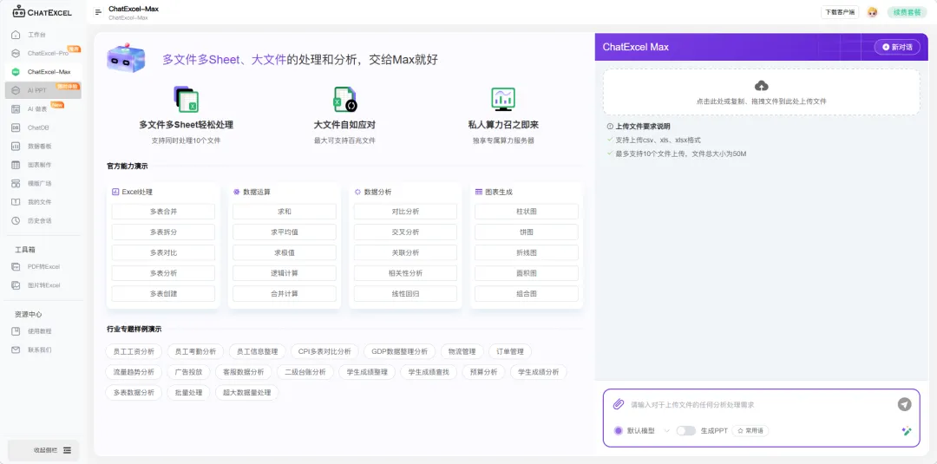This screenshot has width=937, height=464.
Task: Click the 图表制作 chart icon
Action: pos(16,165)
